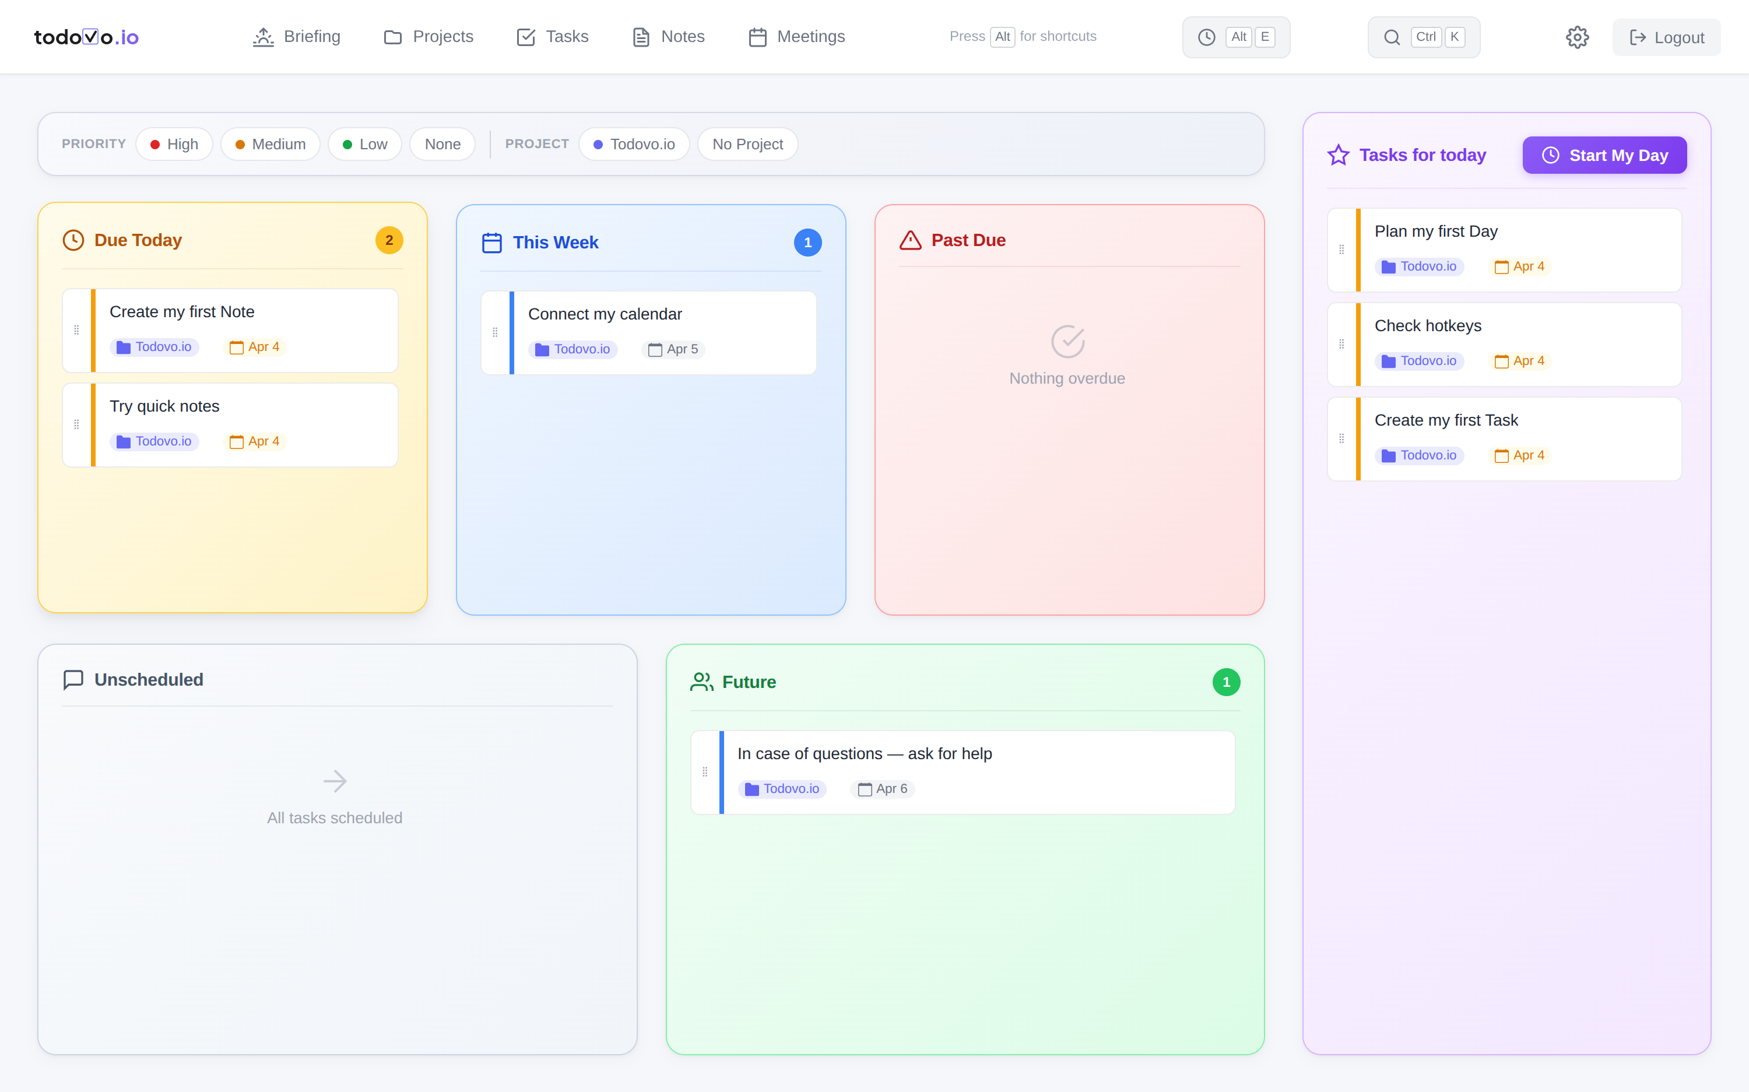Open the Create my first Note task
This screenshot has height=1092, width=1749.
[x=230, y=330]
